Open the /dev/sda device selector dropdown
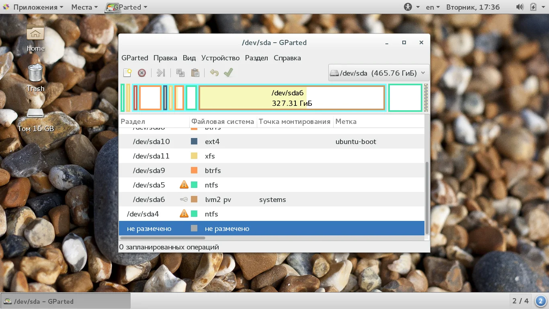Viewport: 549px width, 309px height. [x=379, y=73]
